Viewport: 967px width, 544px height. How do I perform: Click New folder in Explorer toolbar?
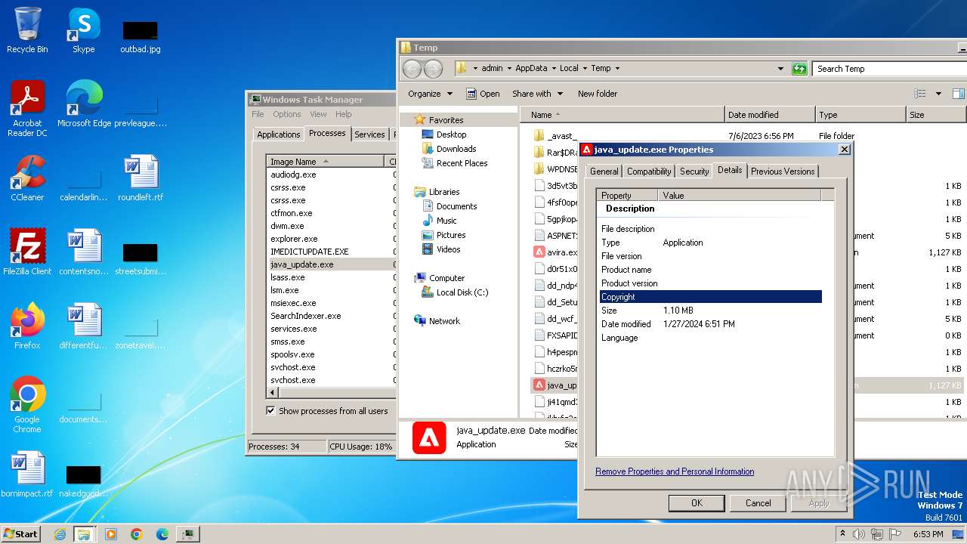point(598,94)
